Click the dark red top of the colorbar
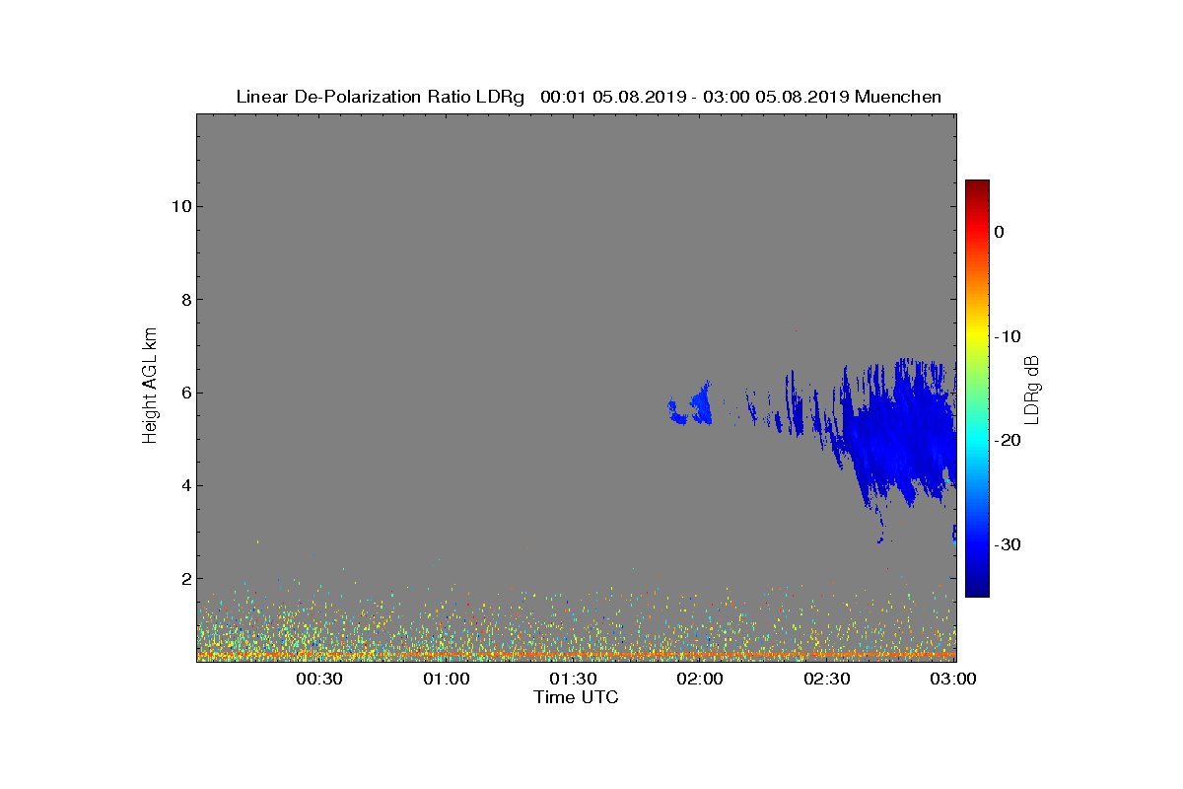This screenshot has height=789, width=1183. (977, 186)
